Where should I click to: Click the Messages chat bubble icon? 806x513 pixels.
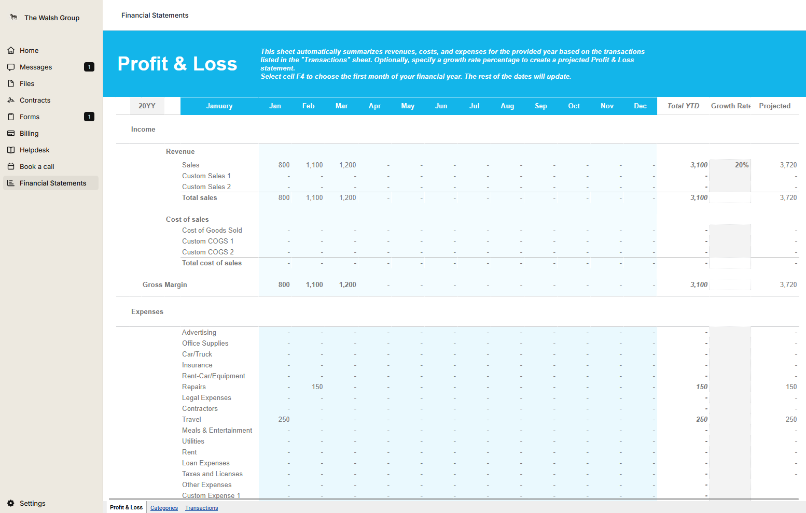click(11, 67)
